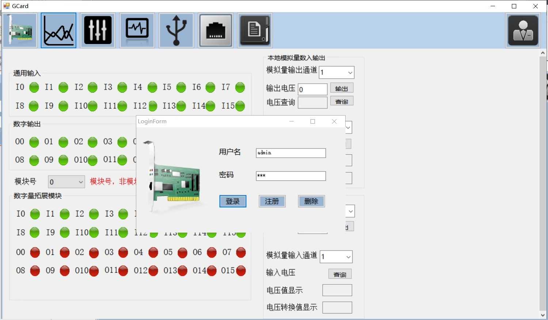Close the LoginForm dialog

(334, 121)
